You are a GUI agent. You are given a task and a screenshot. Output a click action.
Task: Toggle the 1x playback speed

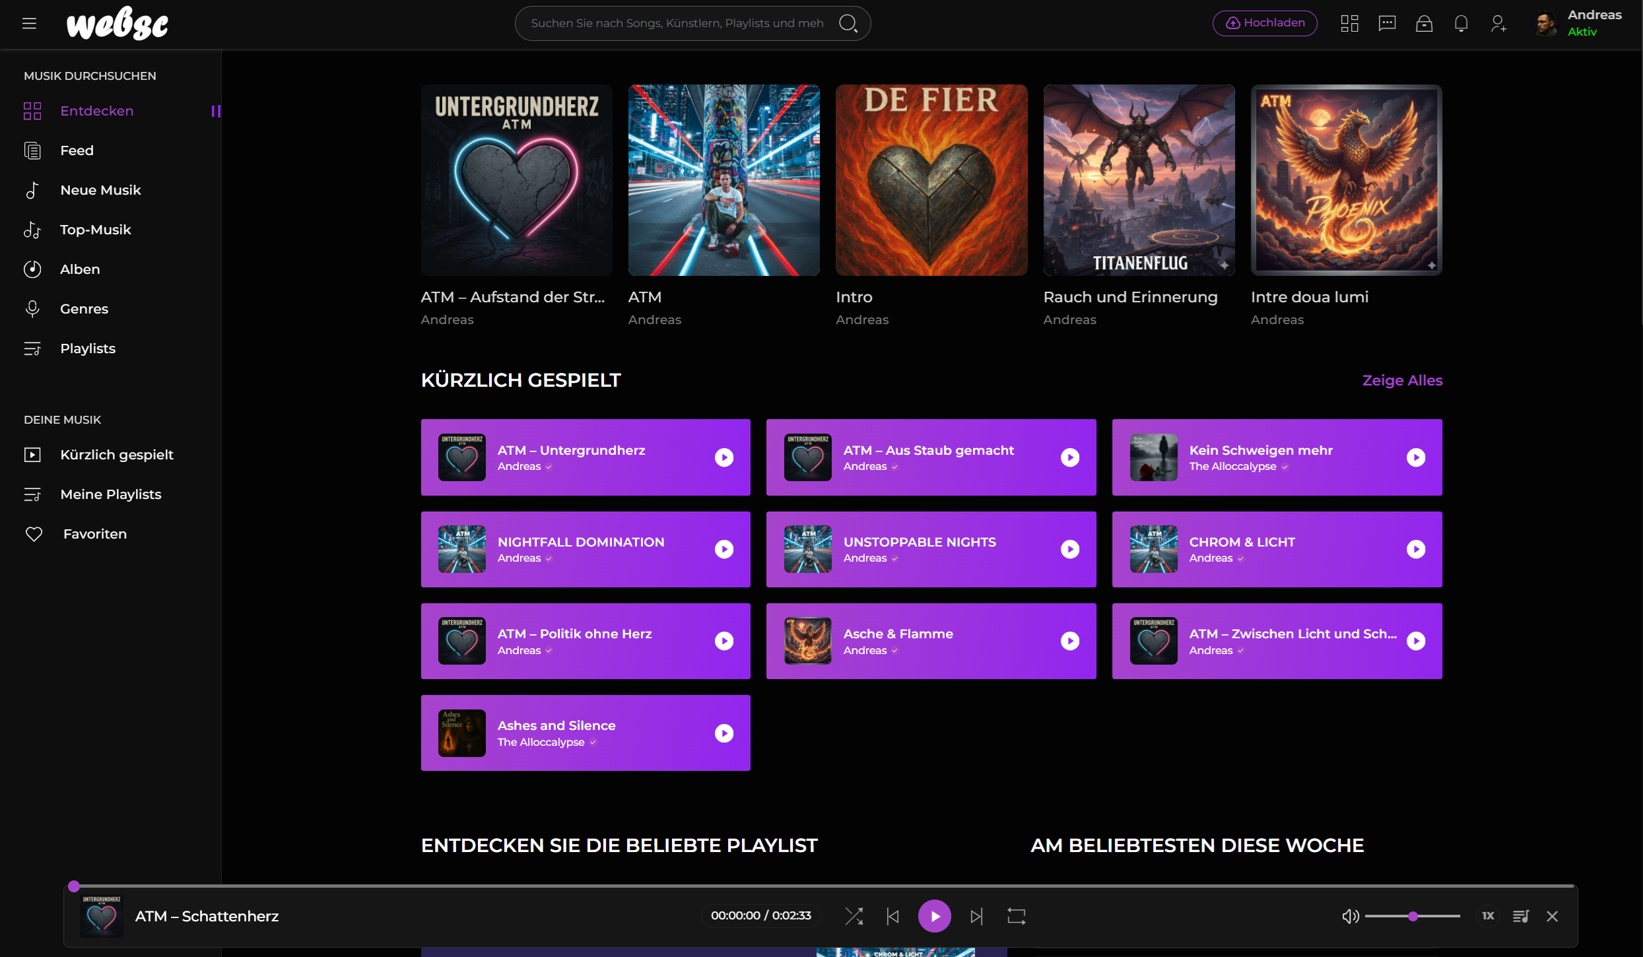(1488, 915)
